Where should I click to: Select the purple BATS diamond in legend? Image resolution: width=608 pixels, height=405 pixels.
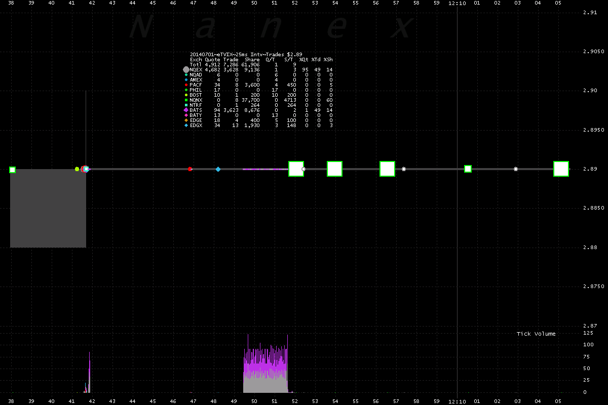(x=186, y=110)
